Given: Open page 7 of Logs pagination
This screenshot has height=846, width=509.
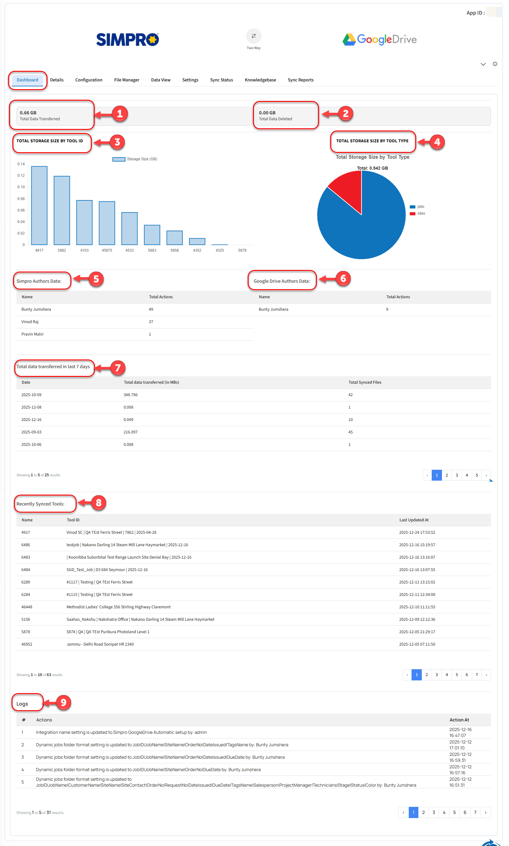Looking at the screenshot, I should click(475, 812).
